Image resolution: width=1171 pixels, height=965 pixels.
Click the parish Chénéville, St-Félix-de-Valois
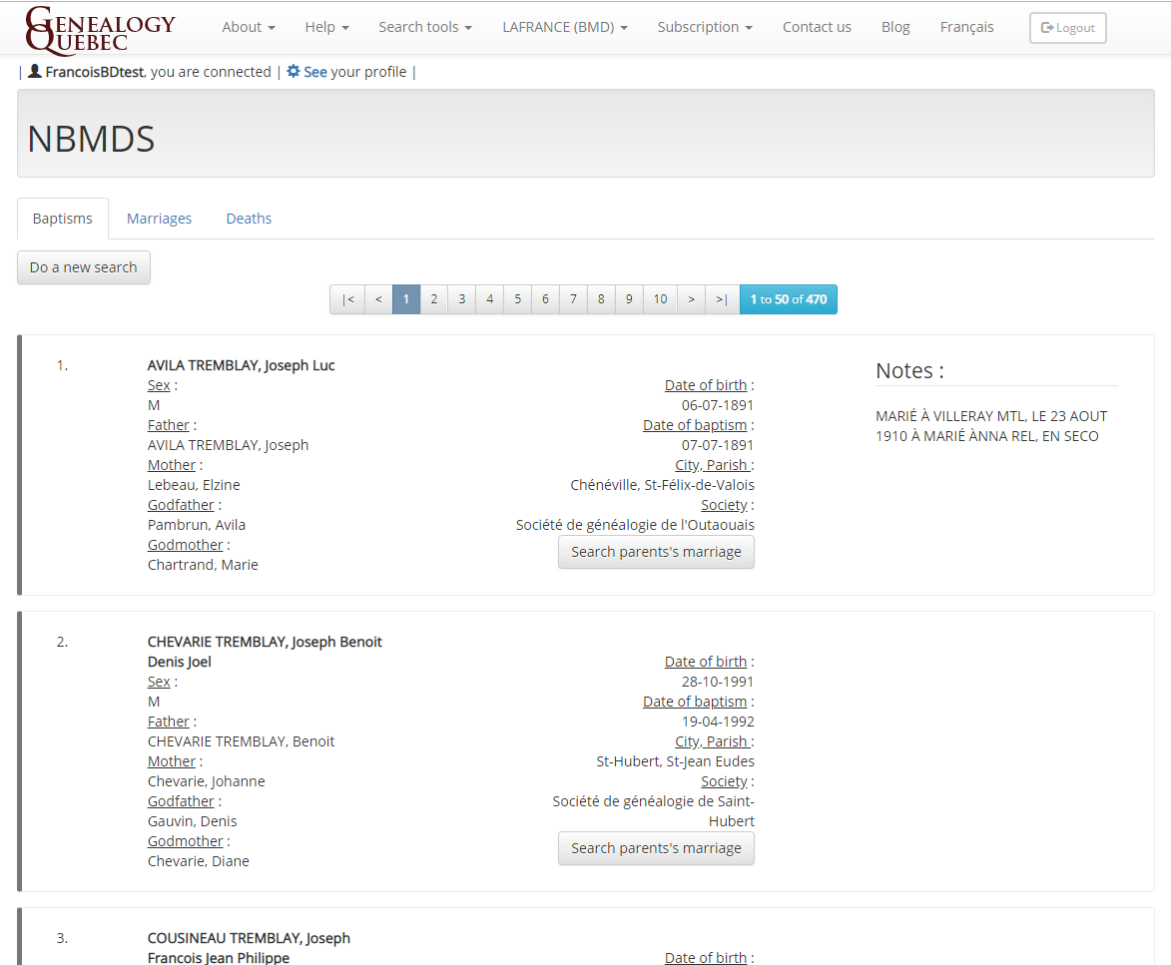click(x=663, y=485)
